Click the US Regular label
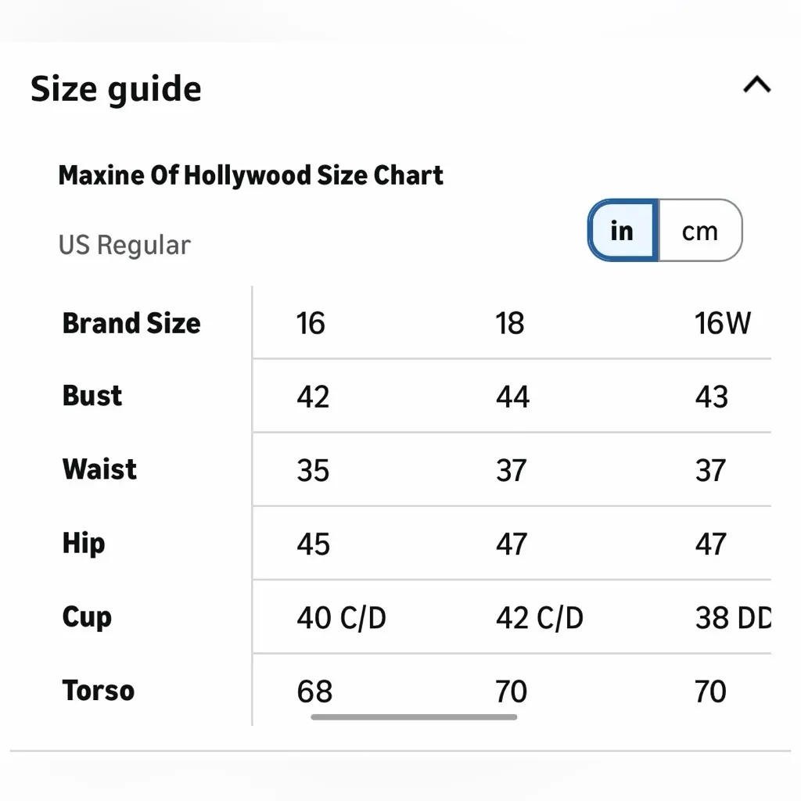This screenshot has width=801, height=801. point(124,245)
